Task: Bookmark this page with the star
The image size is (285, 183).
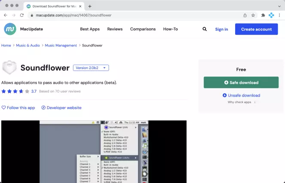Action: [253, 15]
